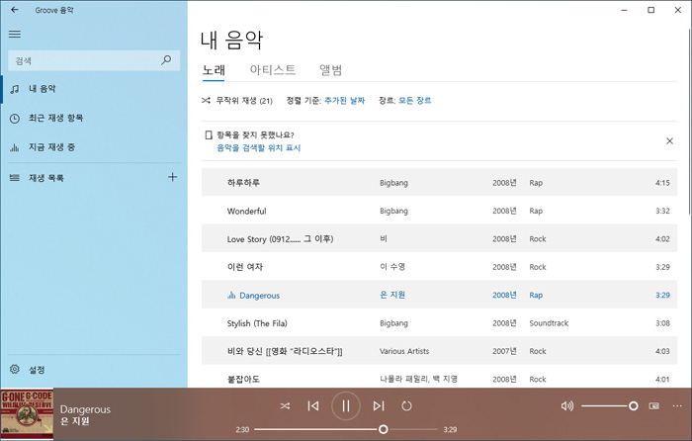
Task: Select song 비와 당신
Action: click(439, 351)
